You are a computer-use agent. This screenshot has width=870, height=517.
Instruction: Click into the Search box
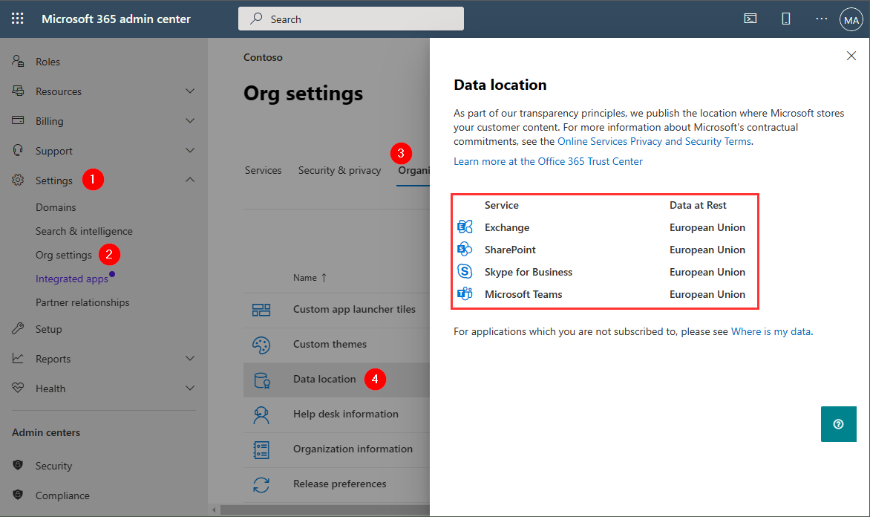coord(351,19)
